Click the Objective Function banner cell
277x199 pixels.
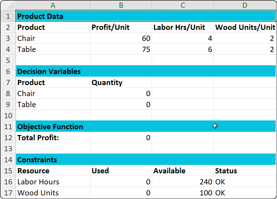coord(53,127)
